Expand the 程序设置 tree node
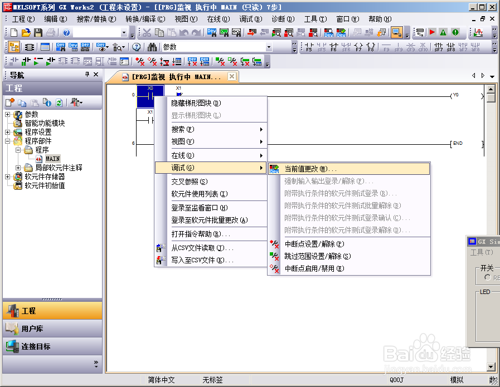The image size is (500, 387). tap(8, 132)
